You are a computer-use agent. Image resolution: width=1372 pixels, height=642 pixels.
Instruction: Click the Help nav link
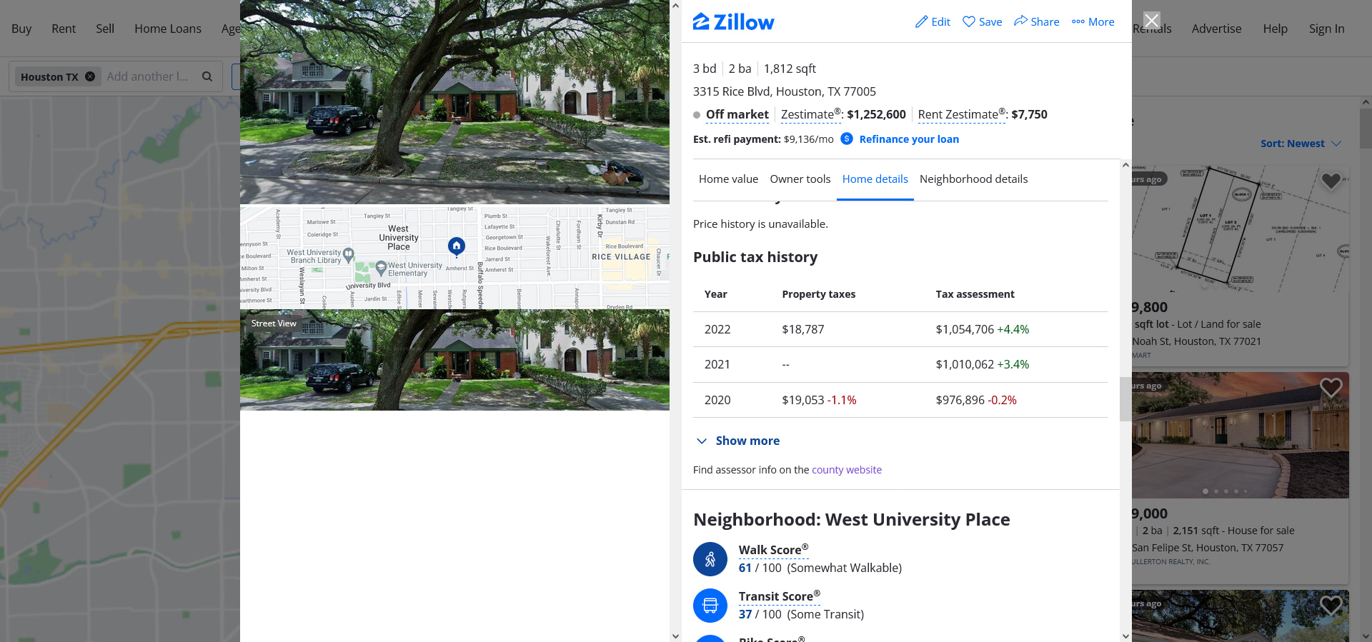(1275, 29)
